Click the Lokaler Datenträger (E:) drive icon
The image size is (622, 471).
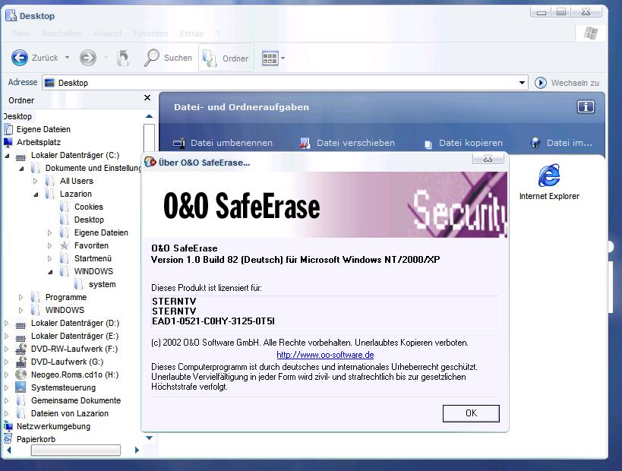[21, 337]
